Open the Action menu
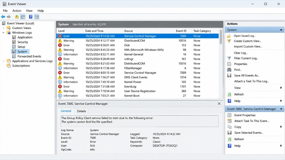This screenshot has height=160, width=285. pos(17,11)
